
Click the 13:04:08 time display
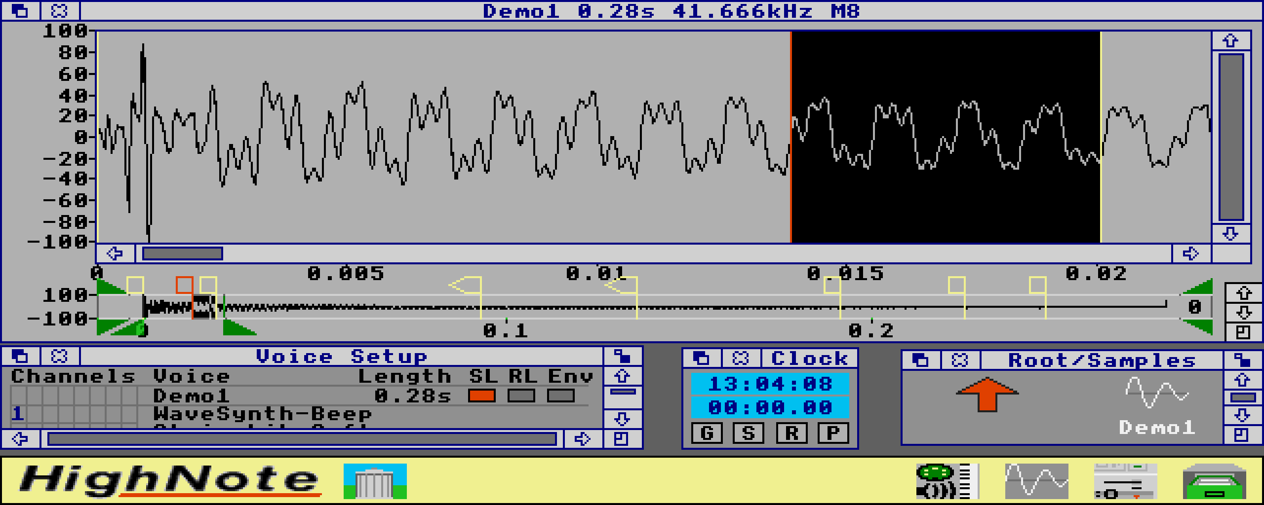pos(770,384)
